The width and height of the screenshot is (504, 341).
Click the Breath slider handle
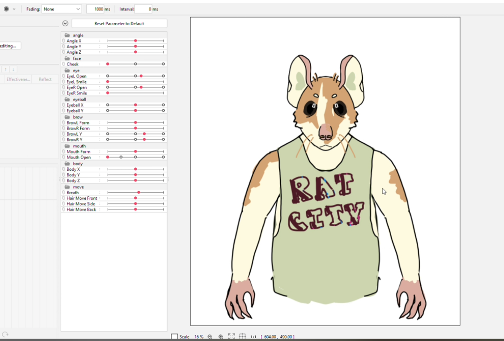[x=139, y=193]
